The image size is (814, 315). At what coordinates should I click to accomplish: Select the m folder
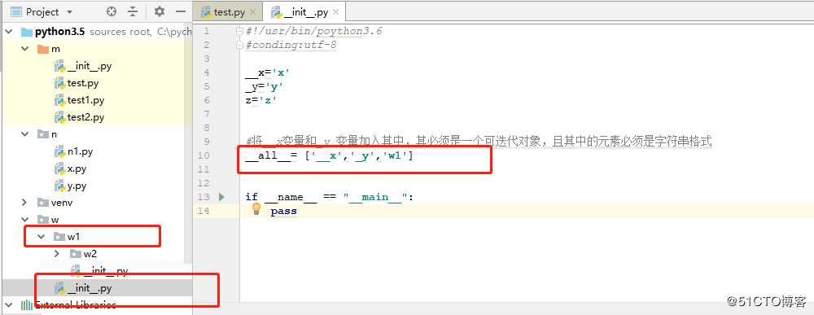click(56, 49)
